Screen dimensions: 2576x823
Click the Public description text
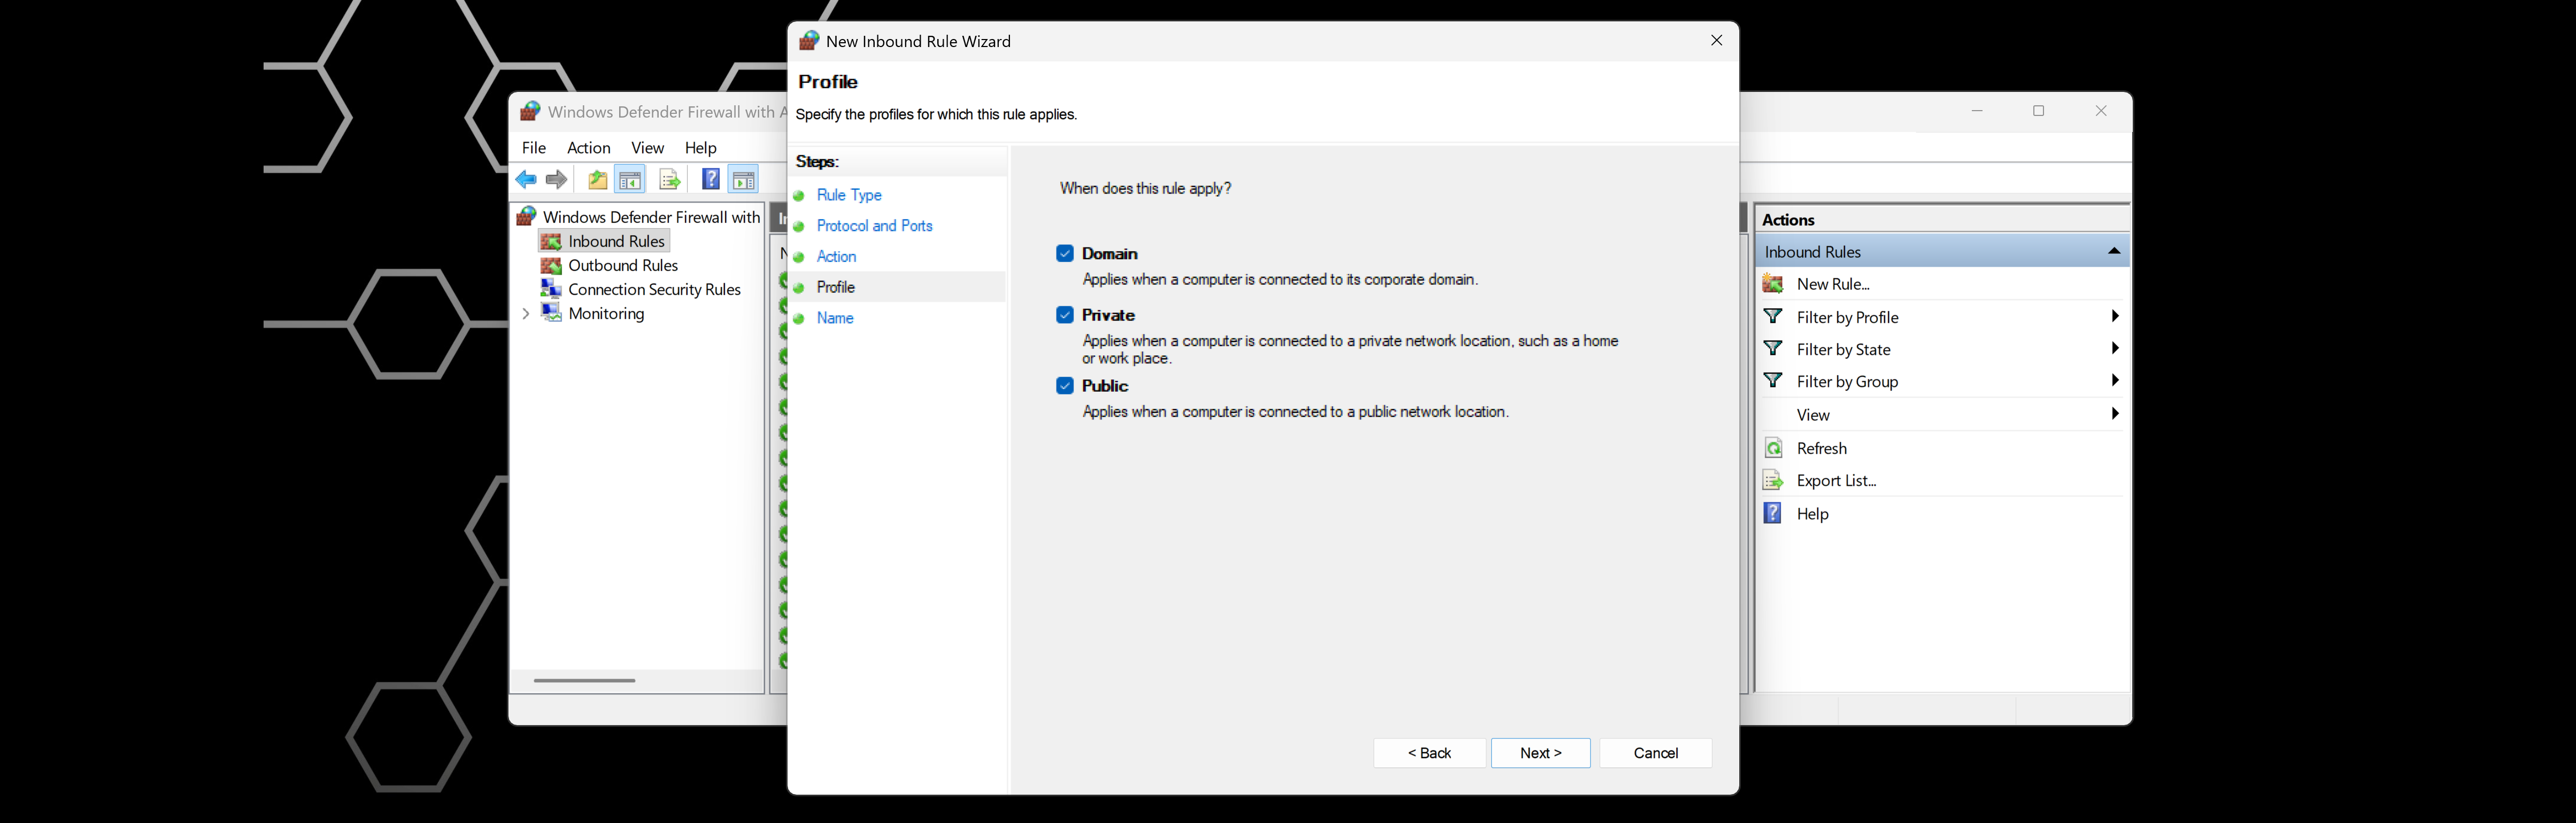tap(1295, 412)
